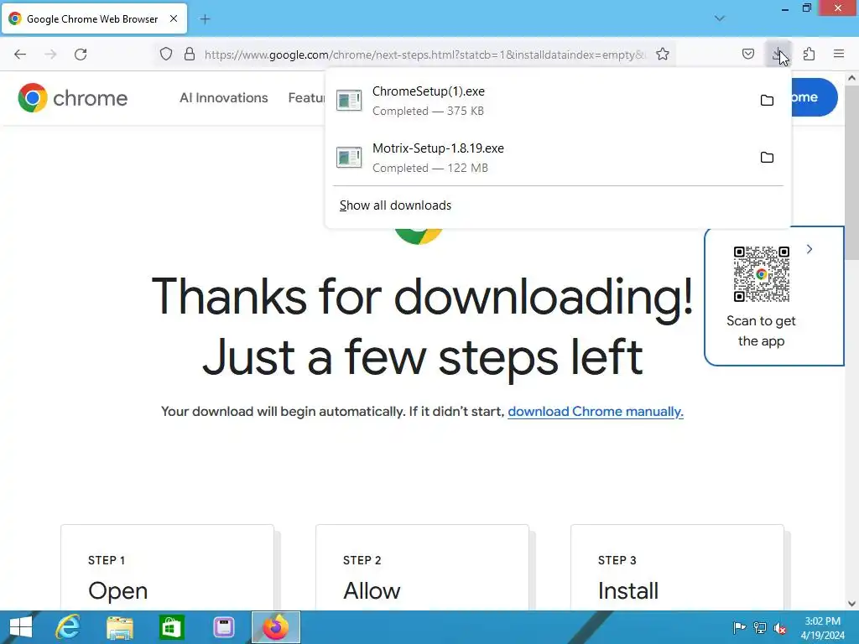Click the Chrome logo on page
The image size is (859, 644).
point(72,98)
